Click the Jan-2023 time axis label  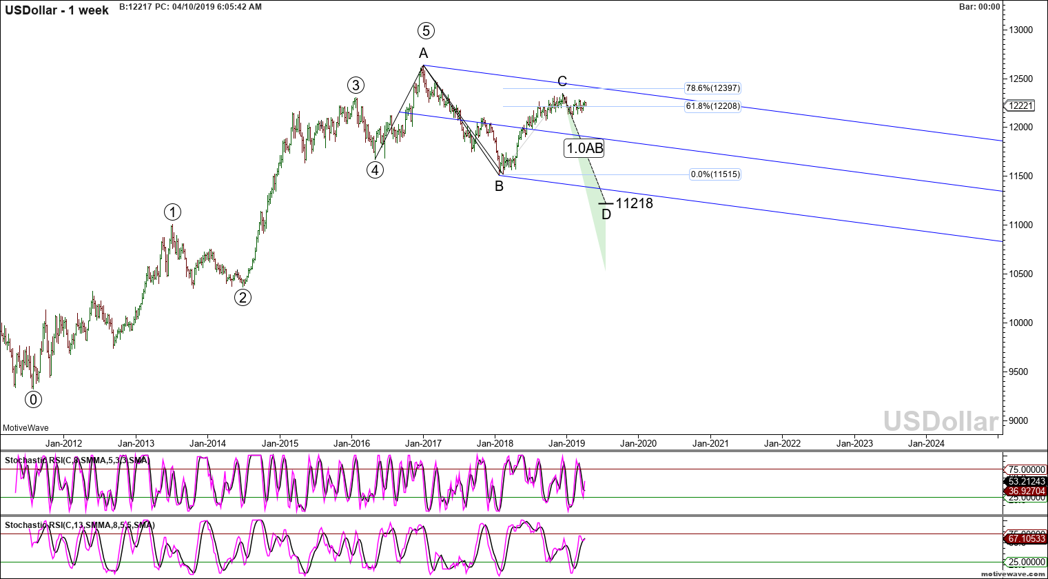[854, 443]
